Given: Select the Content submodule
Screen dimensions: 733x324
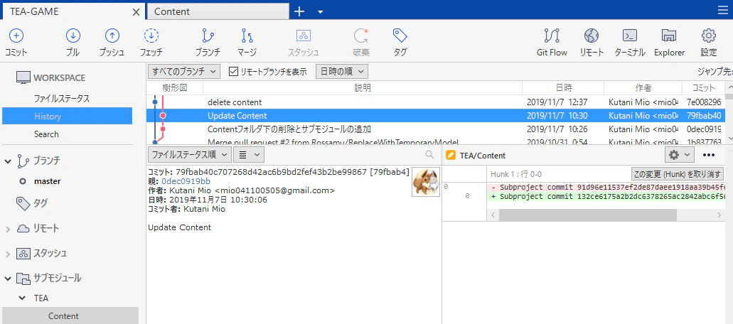Looking at the screenshot, I should point(70,316).
